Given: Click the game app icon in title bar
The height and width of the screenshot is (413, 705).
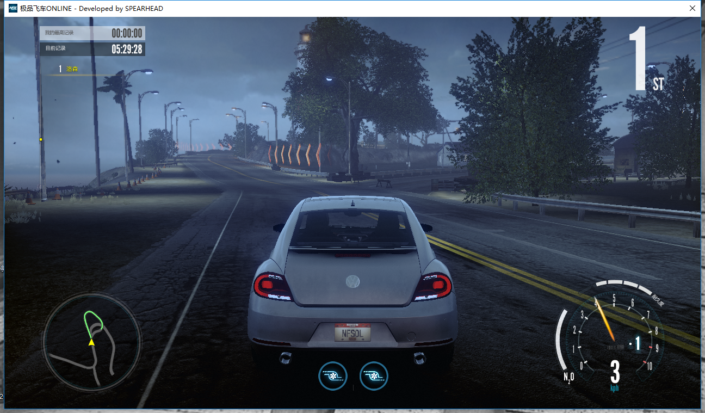Looking at the screenshot, I should click(13, 8).
